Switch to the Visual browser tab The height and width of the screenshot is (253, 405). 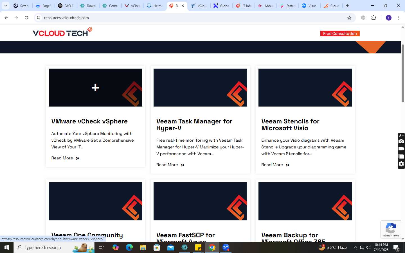pyautogui.click(x=310, y=6)
